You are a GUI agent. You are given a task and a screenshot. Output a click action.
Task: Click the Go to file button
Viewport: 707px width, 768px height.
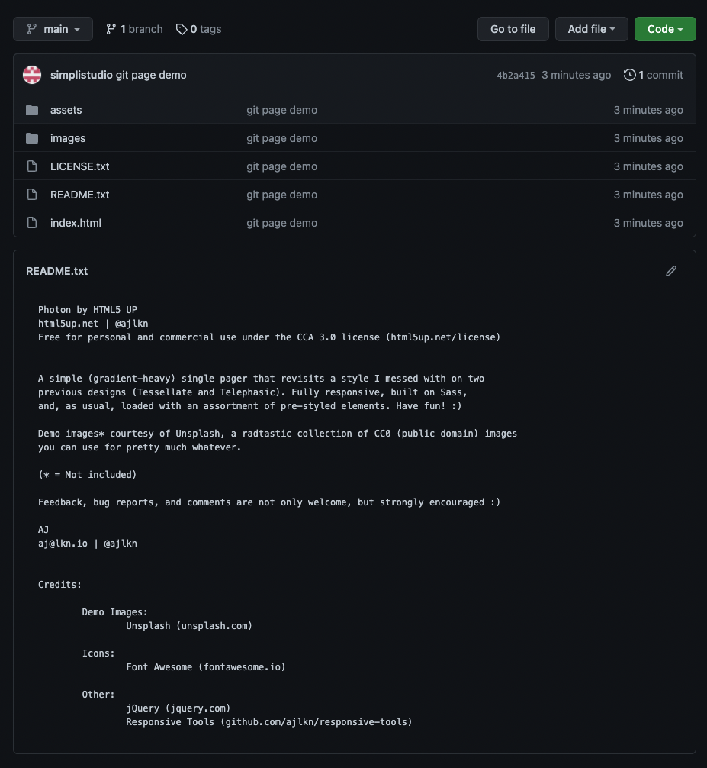click(x=513, y=29)
